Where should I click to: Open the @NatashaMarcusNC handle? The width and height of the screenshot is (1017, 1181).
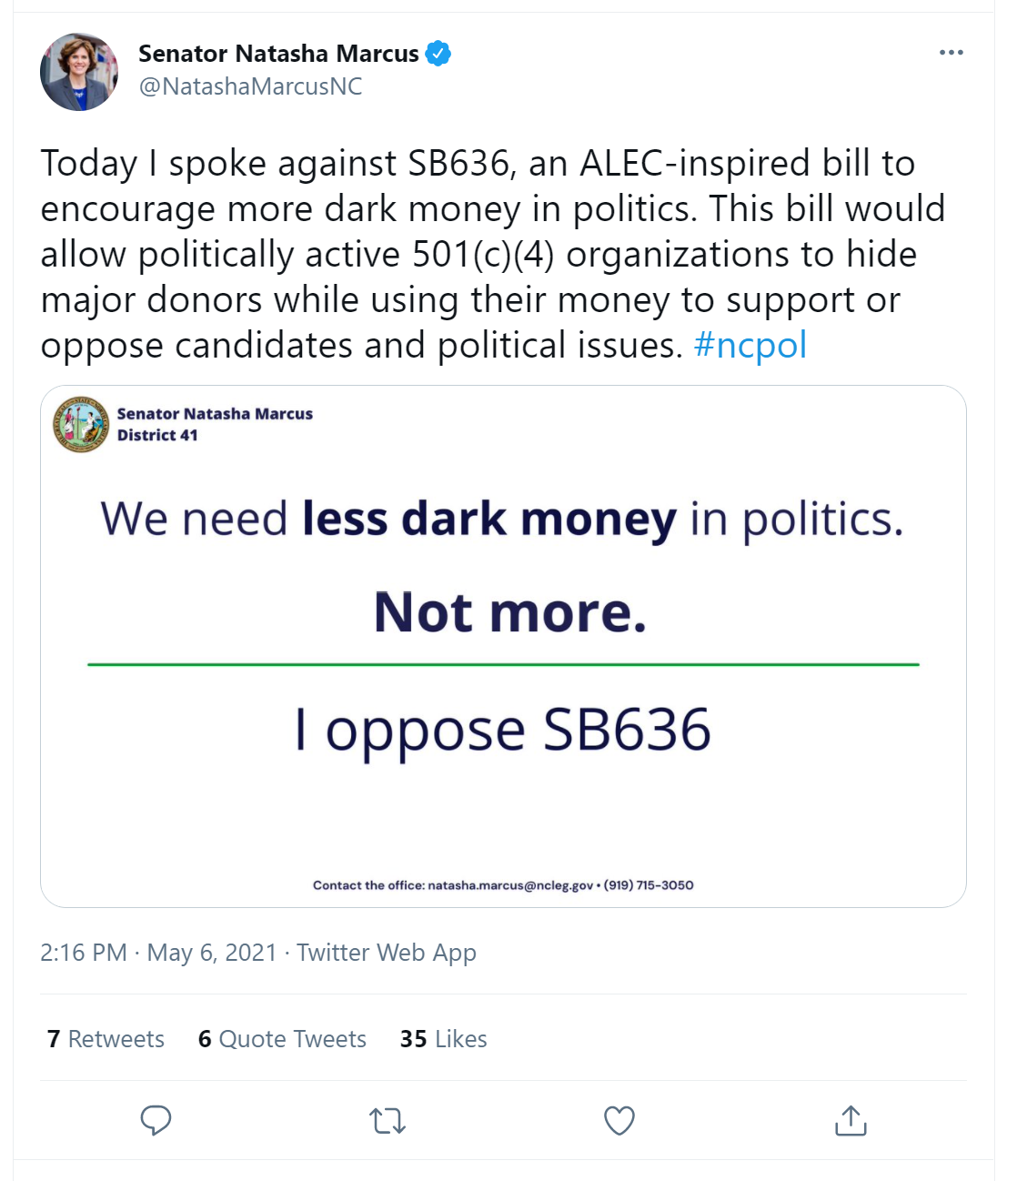tap(250, 86)
